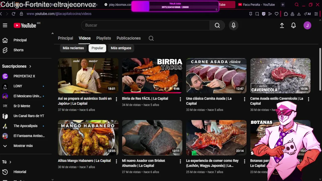
Task: Open the sushi master video thumbnail
Action: pyautogui.click(x=88, y=76)
